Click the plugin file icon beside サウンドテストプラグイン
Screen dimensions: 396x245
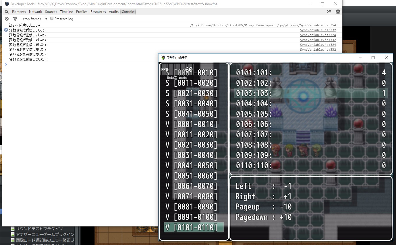[x=13, y=229]
